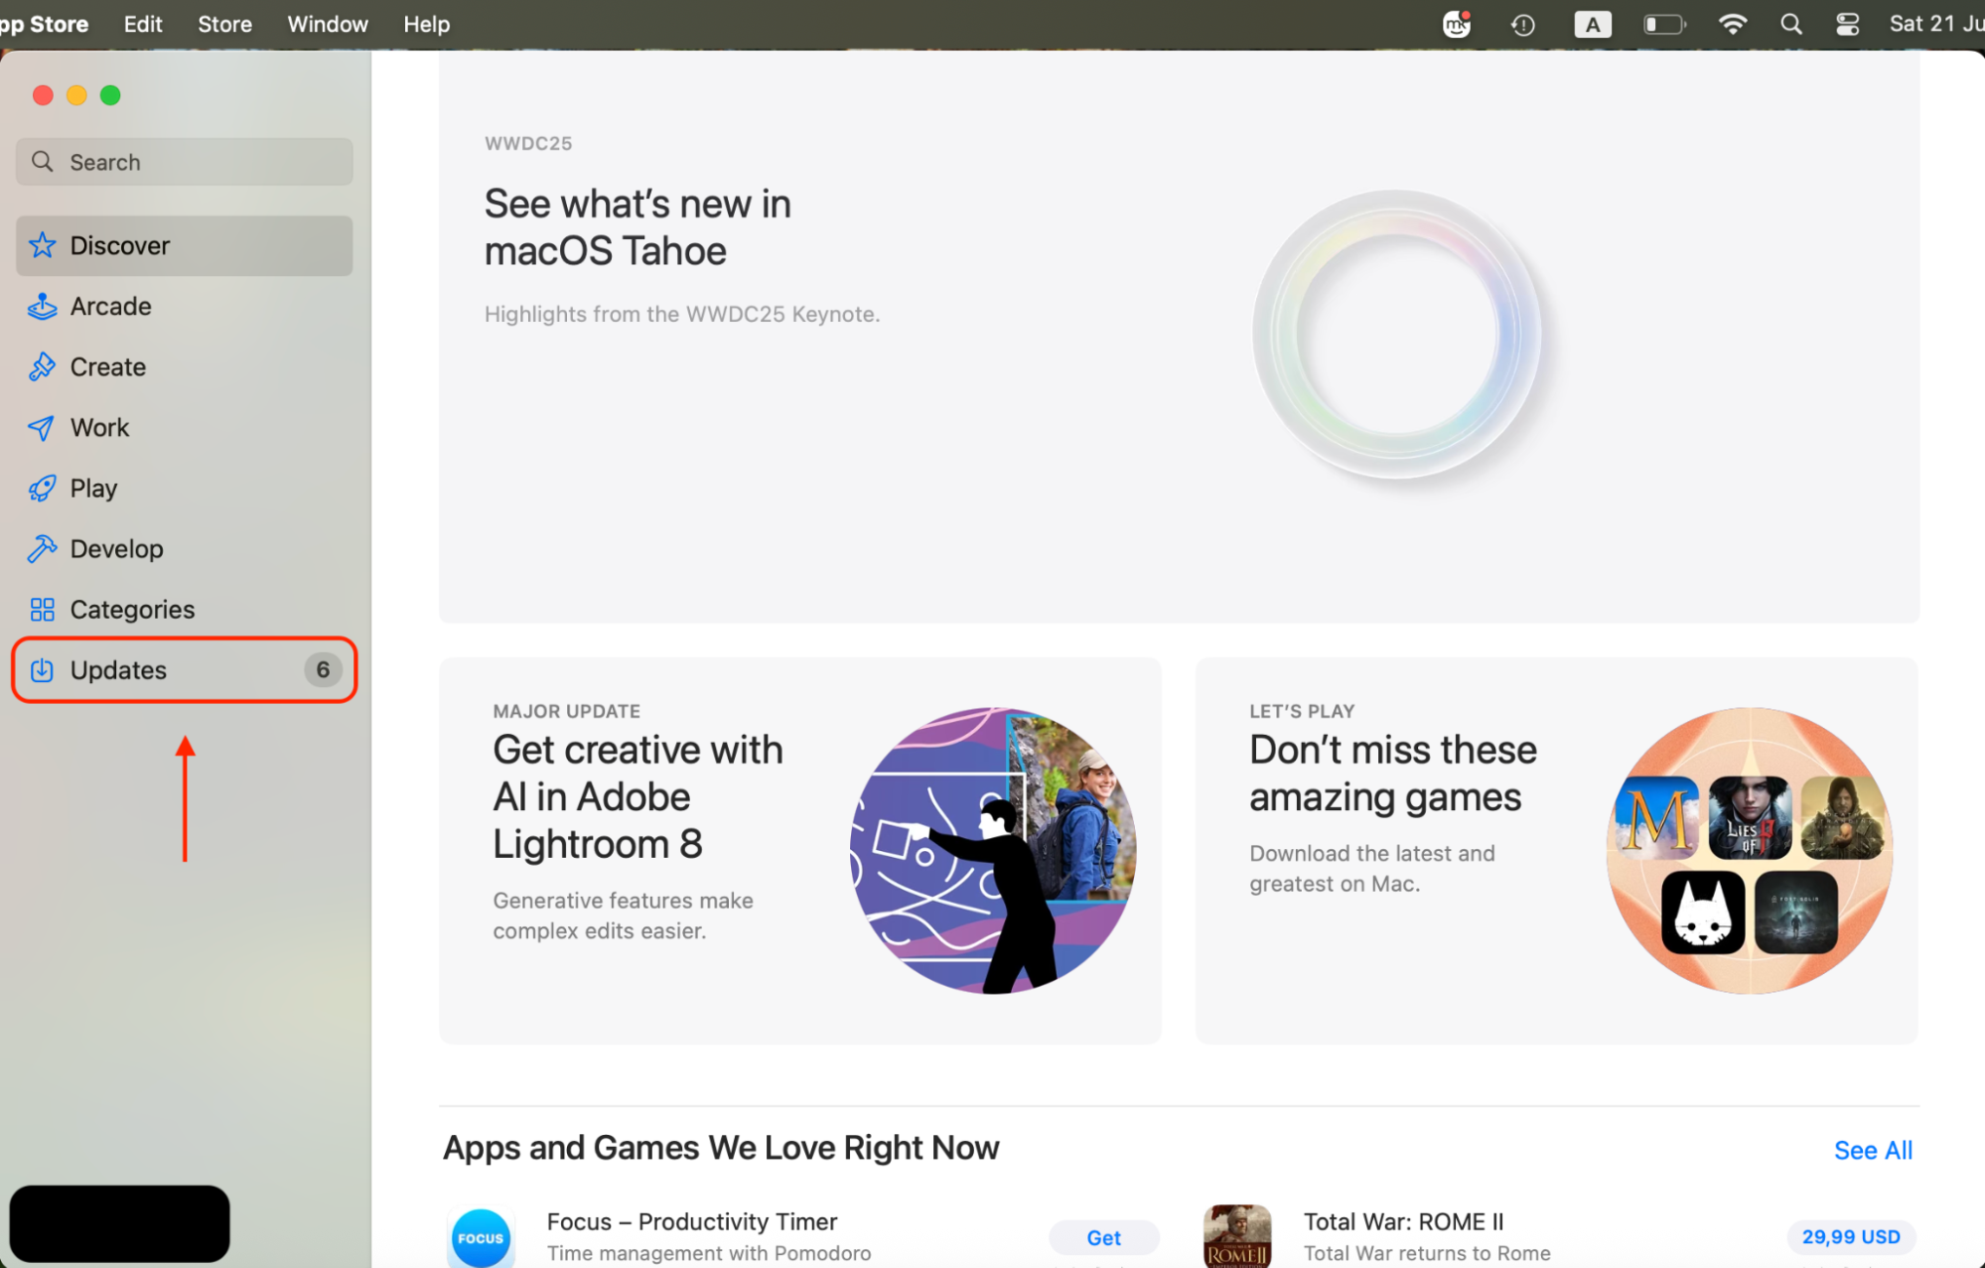Open the Store menu
Screen dimensions: 1985x1268
(x=224, y=23)
